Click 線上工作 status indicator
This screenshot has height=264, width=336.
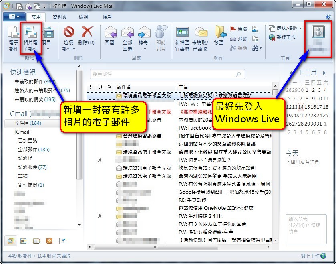pyautogui.click(x=313, y=256)
